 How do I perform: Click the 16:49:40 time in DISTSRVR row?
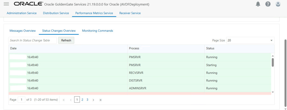(33, 80)
